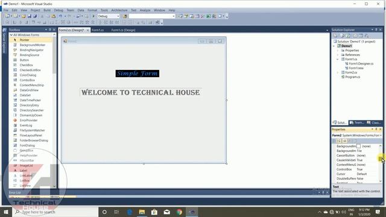Open the Server Explorer side tab

(4, 40)
